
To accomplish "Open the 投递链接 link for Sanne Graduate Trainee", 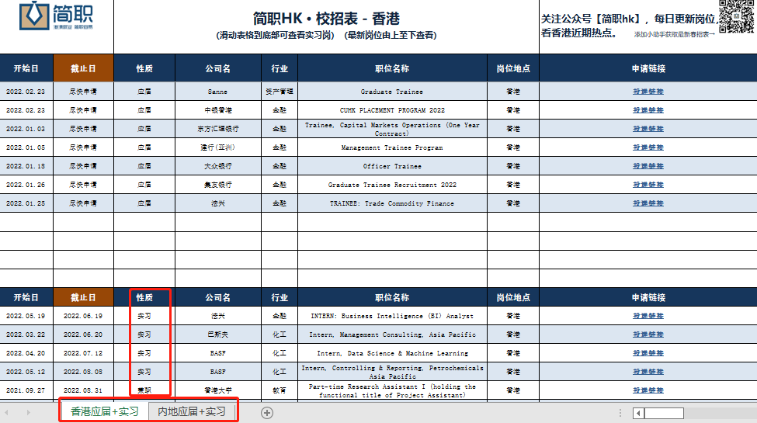I will point(648,92).
